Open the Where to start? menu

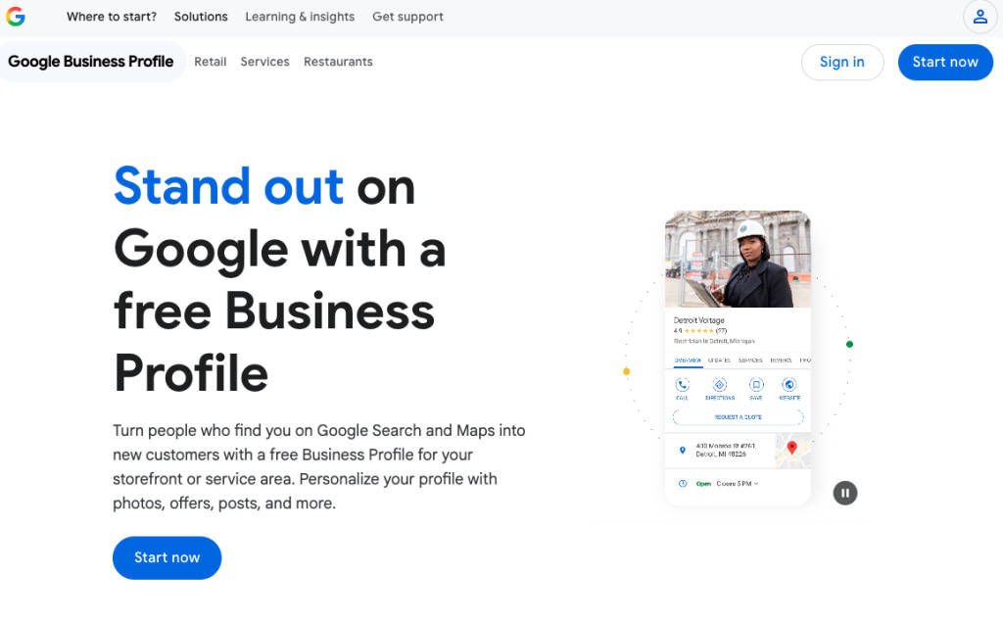[111, 17]
